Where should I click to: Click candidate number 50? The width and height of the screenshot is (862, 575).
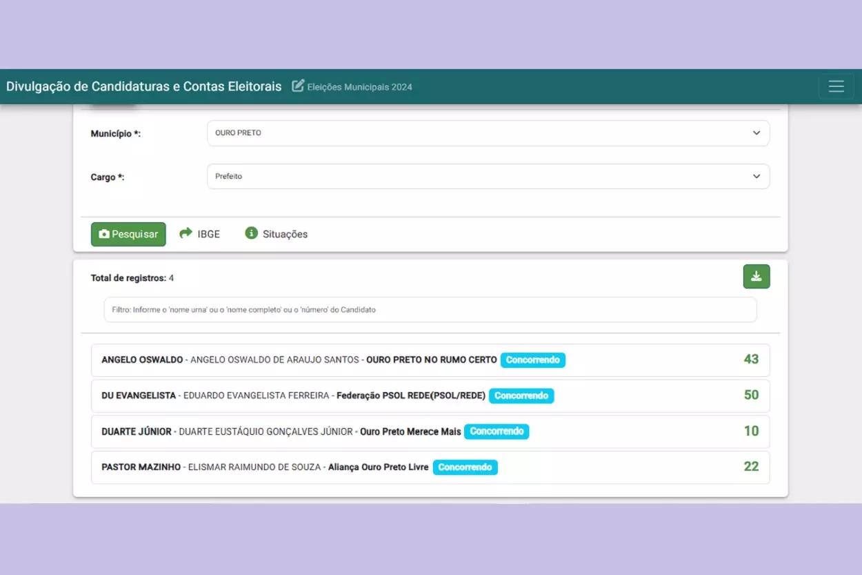pos(750,395)
